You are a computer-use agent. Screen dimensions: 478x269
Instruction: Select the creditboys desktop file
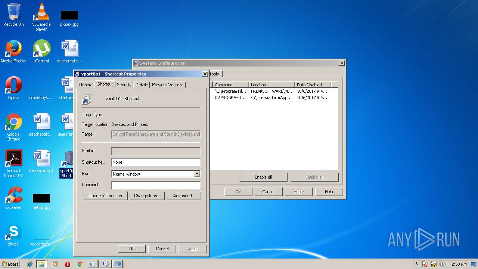coord(41,92)
